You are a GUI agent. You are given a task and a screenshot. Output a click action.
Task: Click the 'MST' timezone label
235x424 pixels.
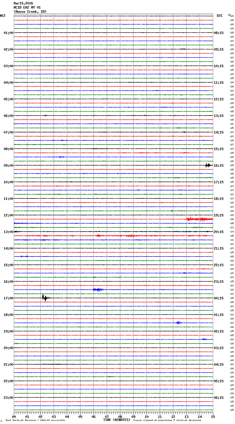[x=3, y=16]
